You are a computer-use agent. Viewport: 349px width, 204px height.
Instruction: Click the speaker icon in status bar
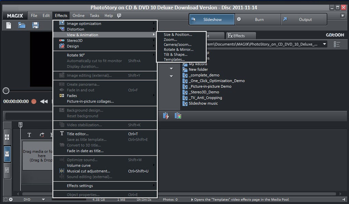(344, 199)
